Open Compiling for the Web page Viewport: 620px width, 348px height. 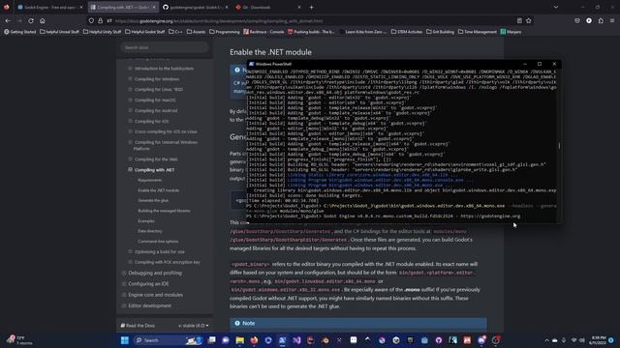coord(156,159)
